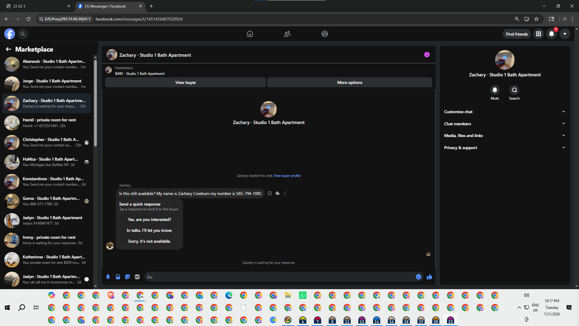Send quick response 'Sorry, it's not available.'
579x326 pixels.
(x=149, y=241)
